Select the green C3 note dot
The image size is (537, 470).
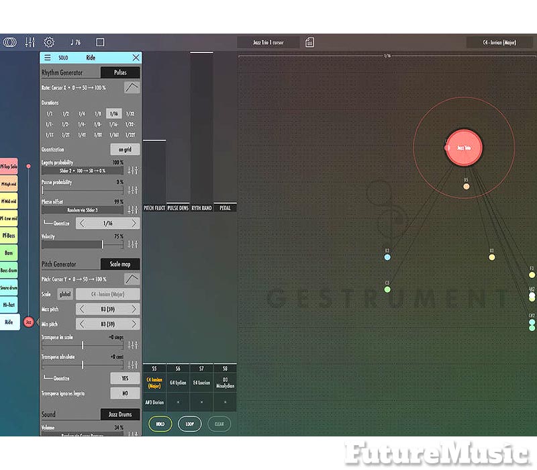(x=387, y=289)
